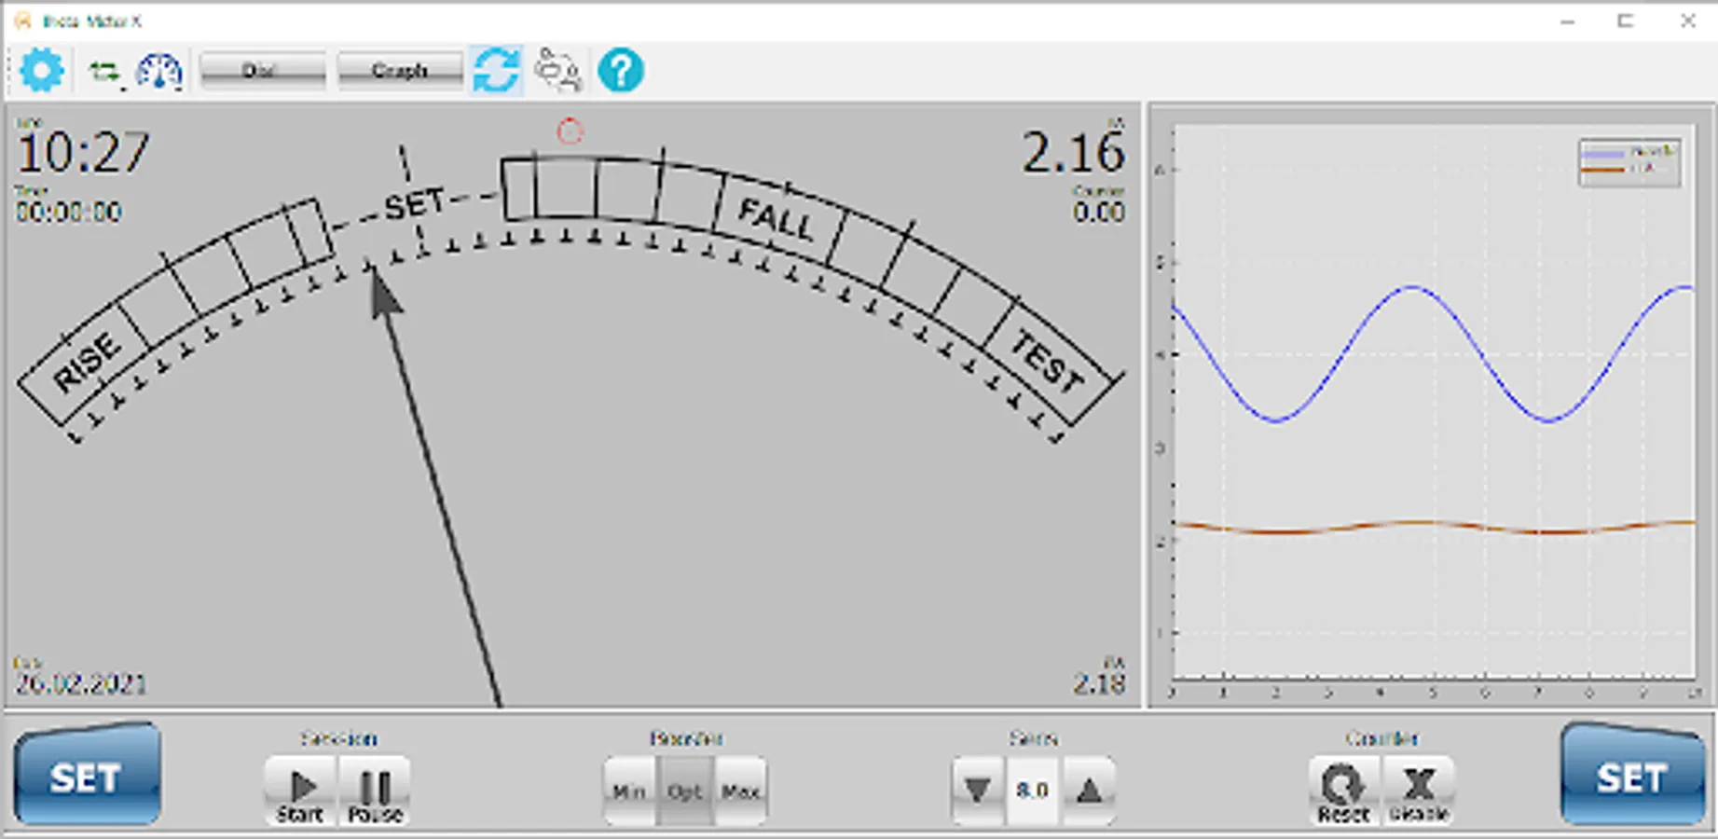Open settings via the blue gear icon
1718x839 pixels.
(42, 71)
